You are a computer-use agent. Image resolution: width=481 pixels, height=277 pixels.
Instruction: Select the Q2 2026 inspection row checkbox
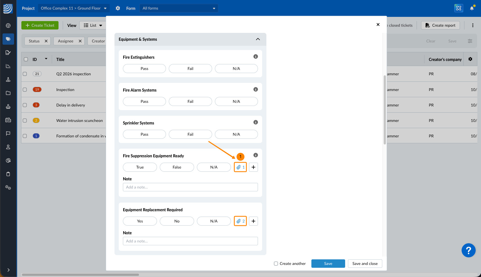tap(25, 74)
